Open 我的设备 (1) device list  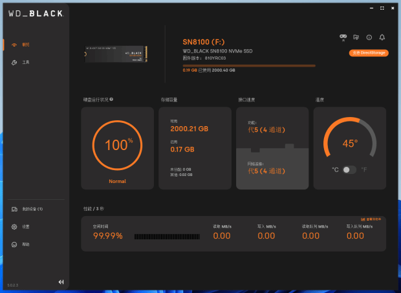[27, 209]
